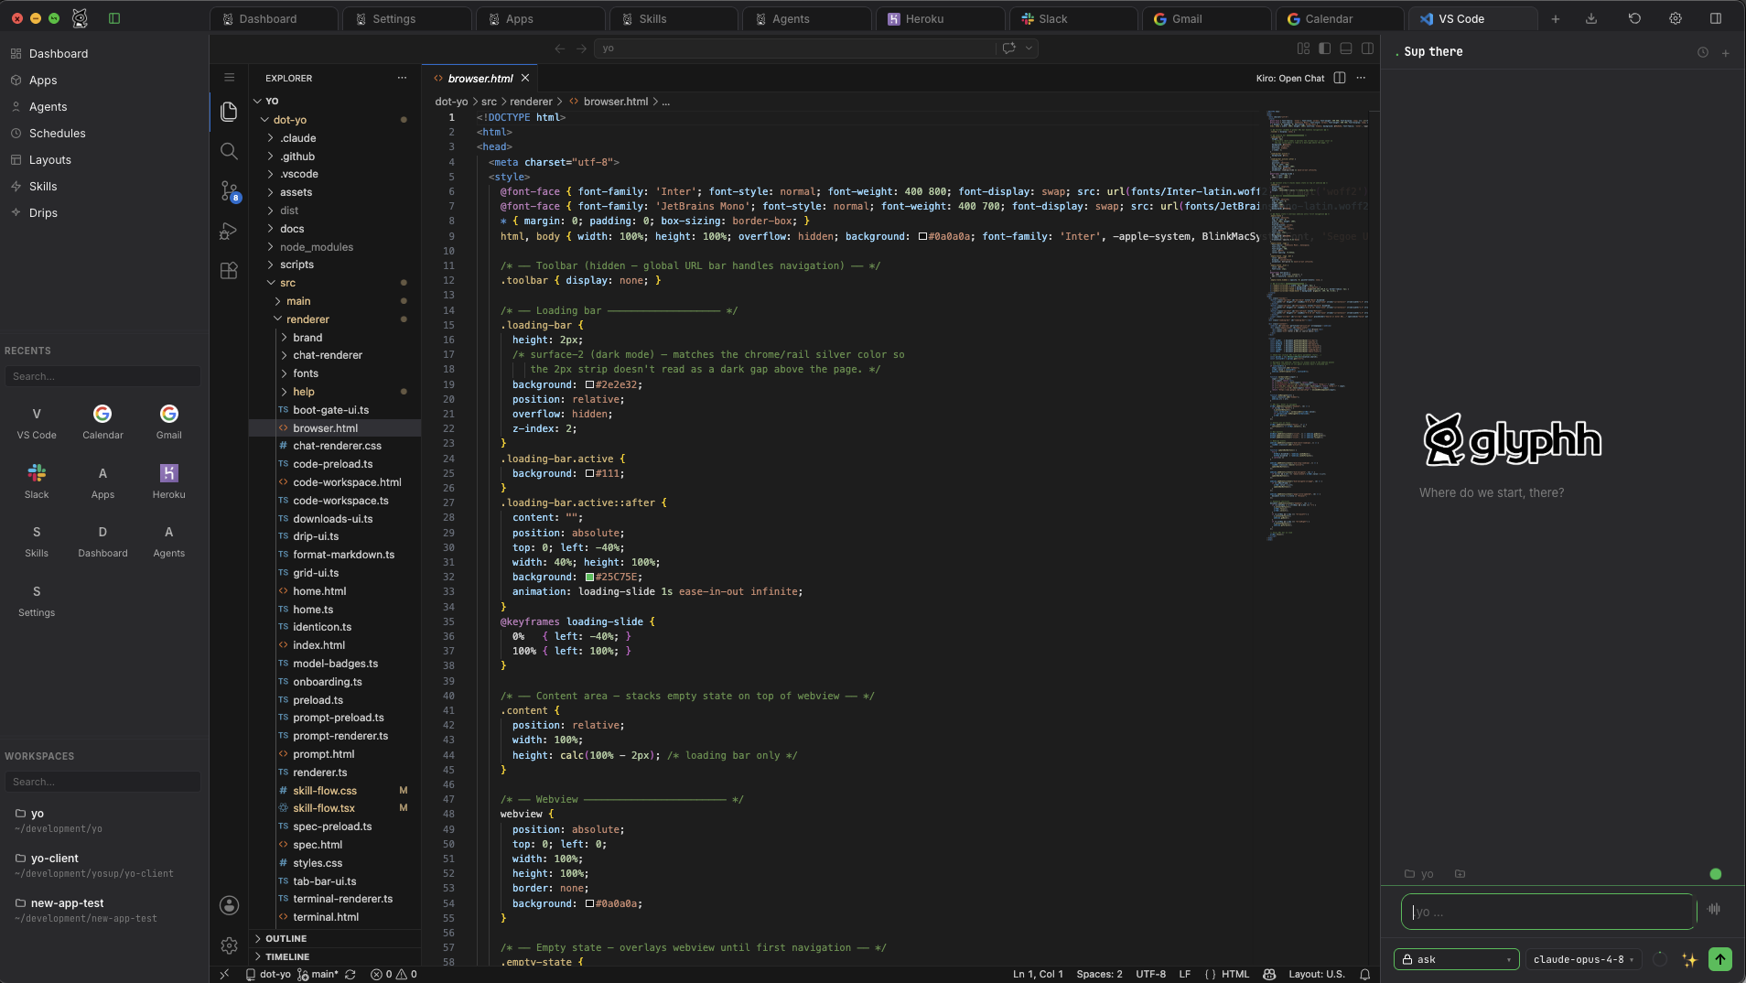The image size is (1746, 983).
Task: Open Schedules in the left sidebar
Action: [x=58, y=134]
